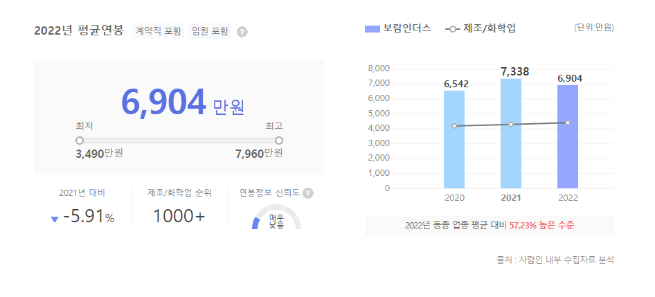Viewport: 655px width, 297px height.
Task: Click the 최저 salary slider handle
Action: pos(80,141)
